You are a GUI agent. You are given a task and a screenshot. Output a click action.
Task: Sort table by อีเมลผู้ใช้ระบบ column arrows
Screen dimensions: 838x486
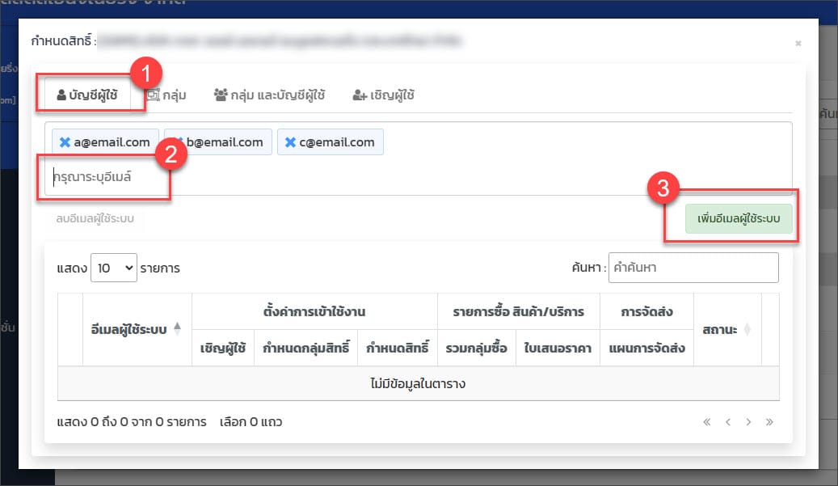[x=178, y=329]
